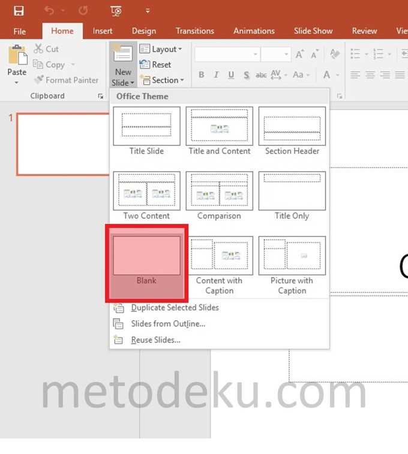Switch to the Home tab
The height and width of the screenshot is (454, 408).
(62, 31)
